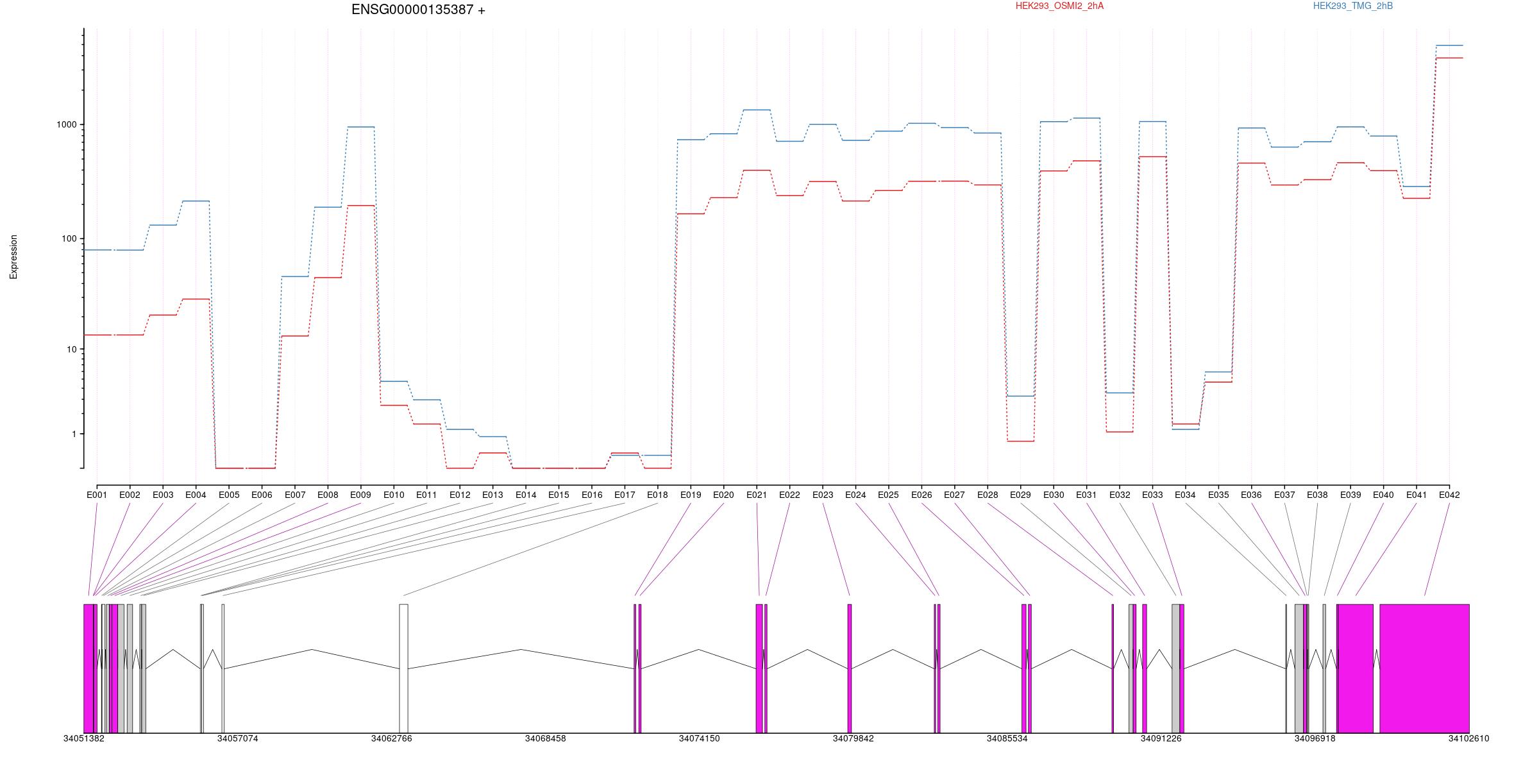Click the 100 y-axis tick label
Image resolution: width=1539 pixels, height=769 pixels.
[x=69, y=238]
